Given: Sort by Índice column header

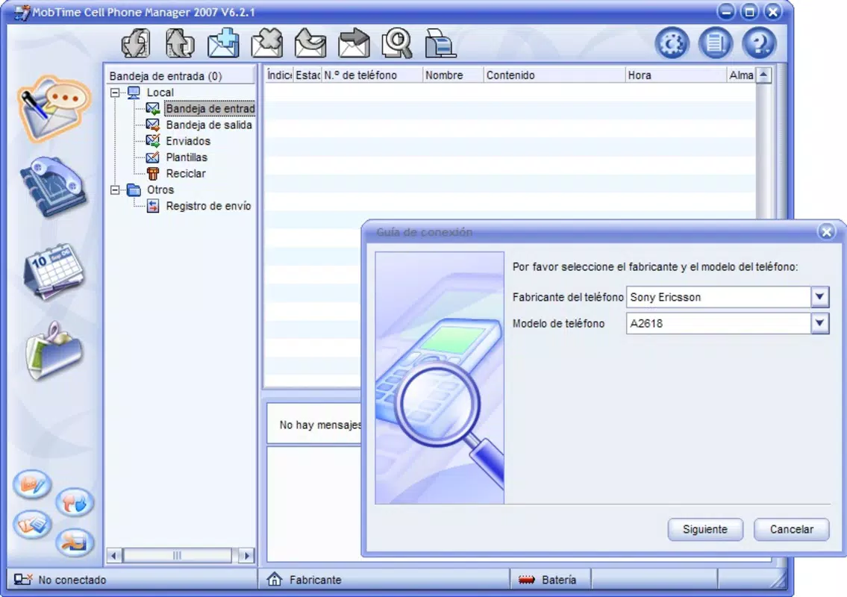Looking at the screenshot, I should (x=279, y=75).
